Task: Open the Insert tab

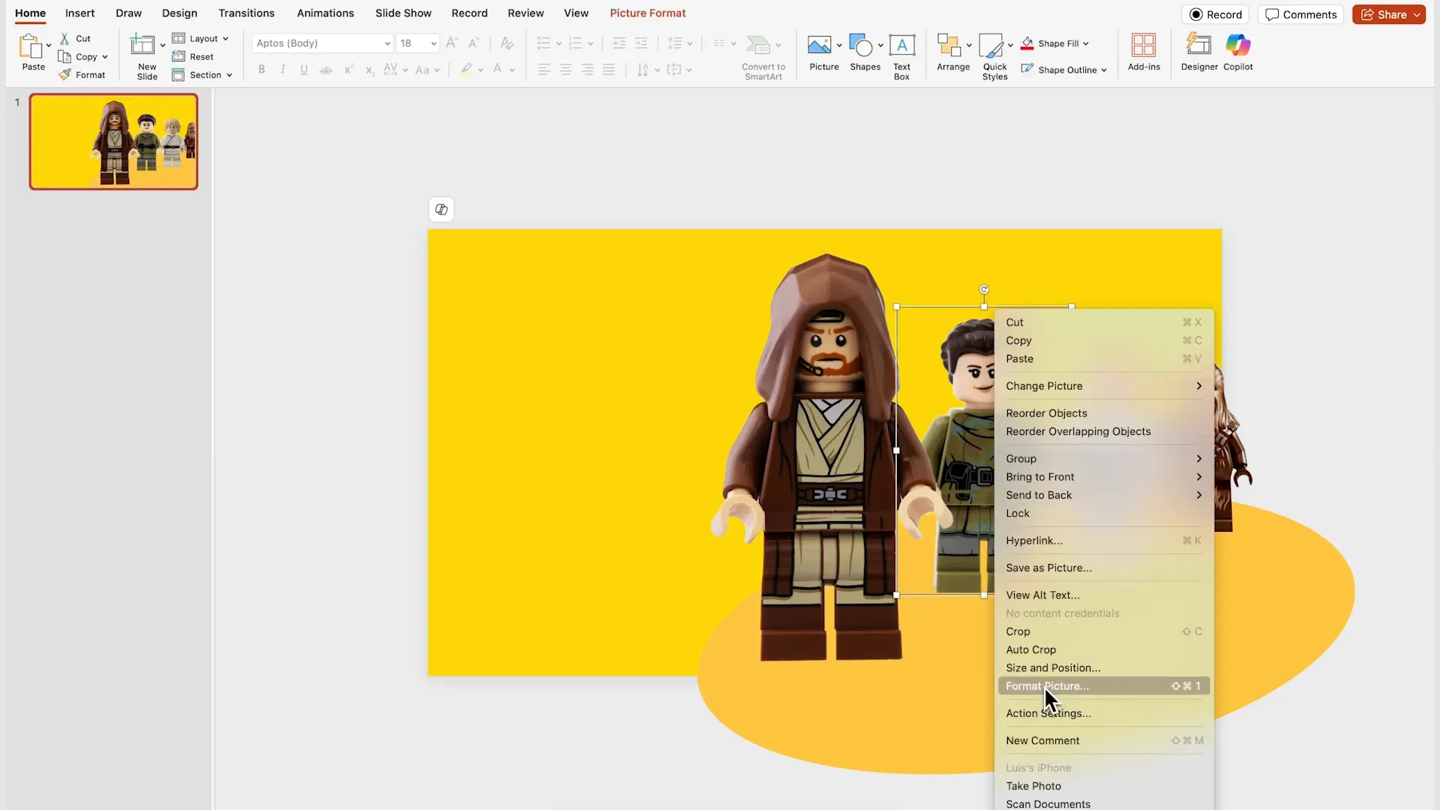Action: tap(79, 13)
